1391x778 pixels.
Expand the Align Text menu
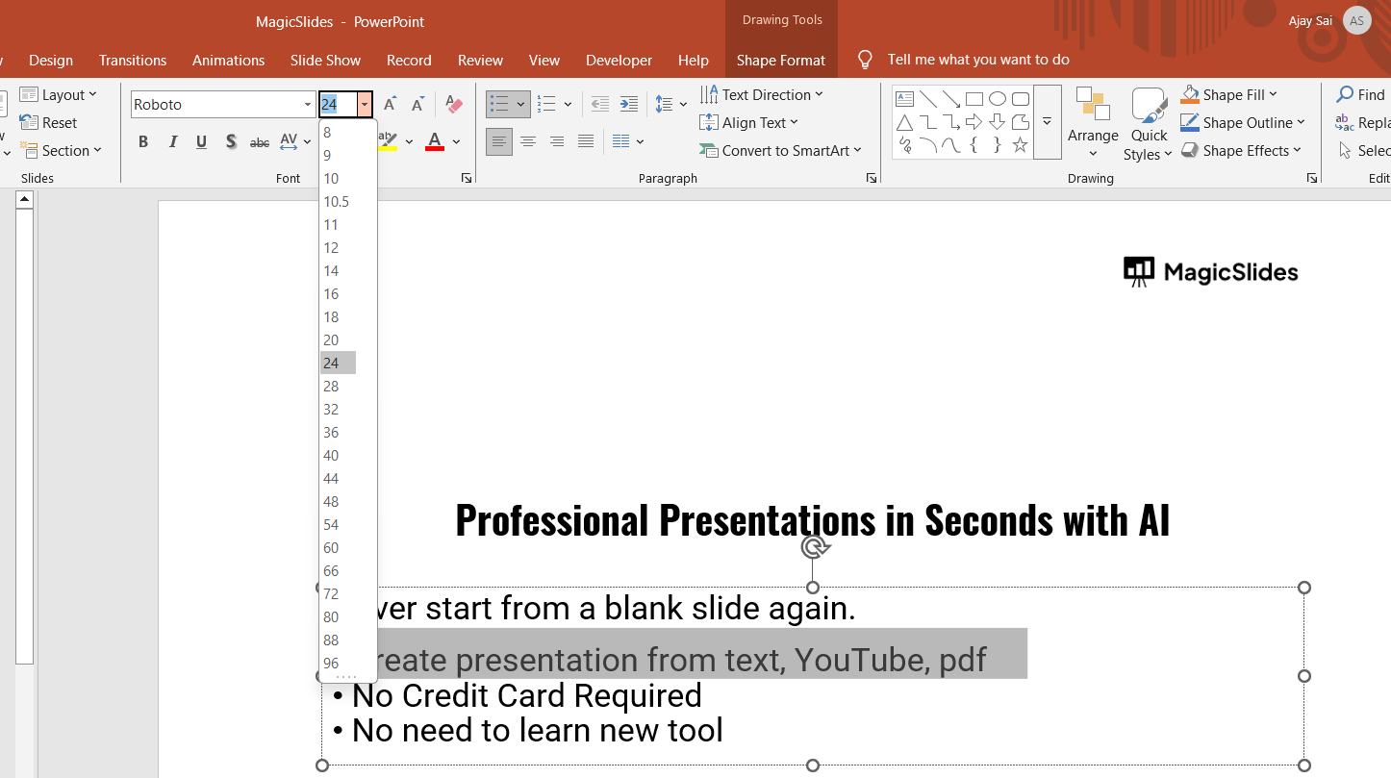point(749,122)
